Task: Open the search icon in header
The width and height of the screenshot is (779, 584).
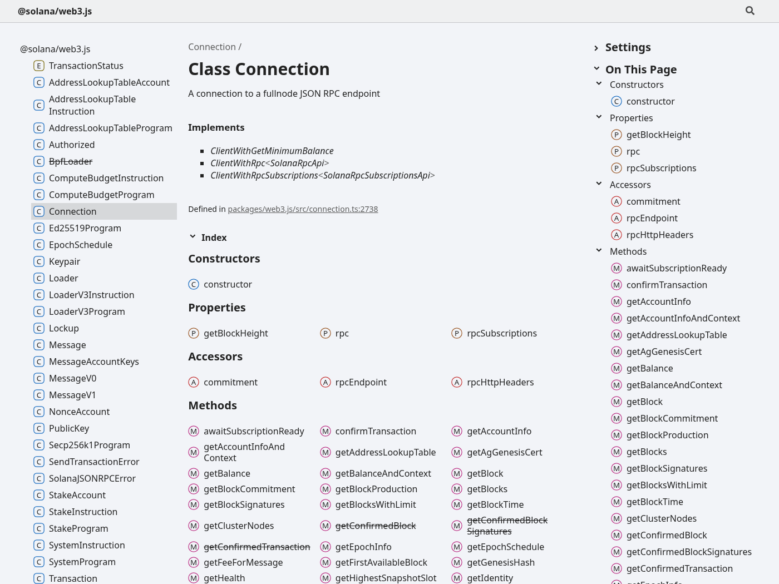Action: pos(750,11)
